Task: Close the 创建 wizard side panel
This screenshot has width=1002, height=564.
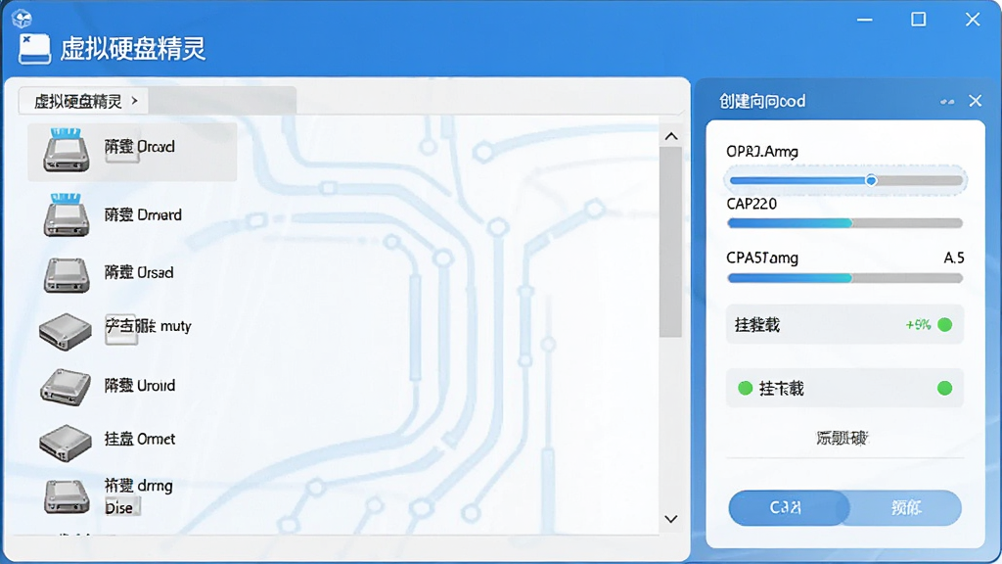Action: tap(976, 101)
